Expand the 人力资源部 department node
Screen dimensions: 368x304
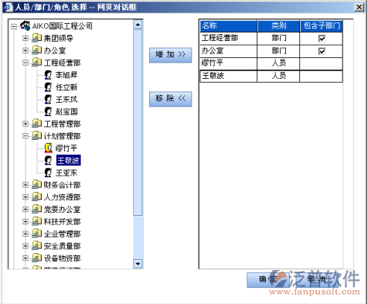point(26,197)
